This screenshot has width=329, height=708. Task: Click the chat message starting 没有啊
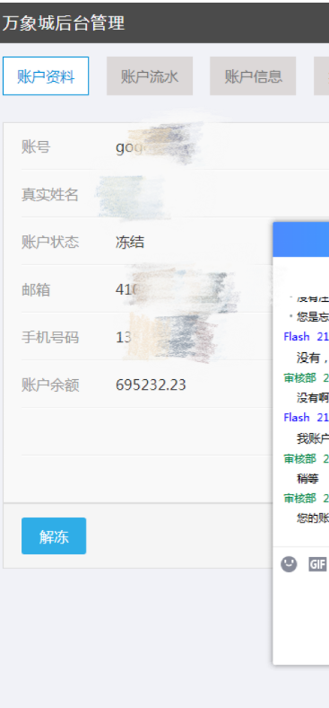(x=313, y=398)
